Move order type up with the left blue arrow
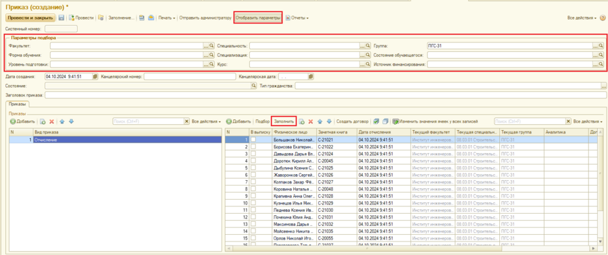608x255 pixels. 62,121
